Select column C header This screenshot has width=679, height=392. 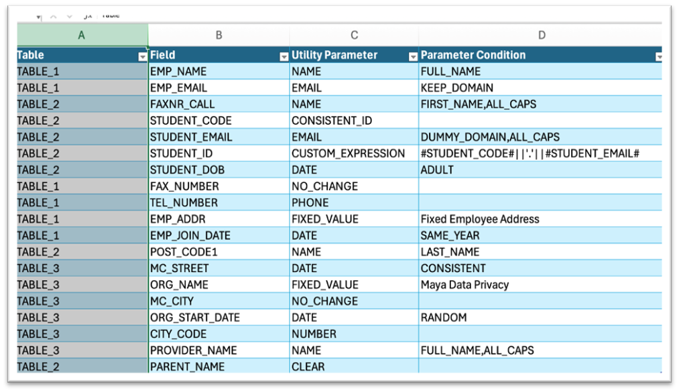[x=354, y=36]
